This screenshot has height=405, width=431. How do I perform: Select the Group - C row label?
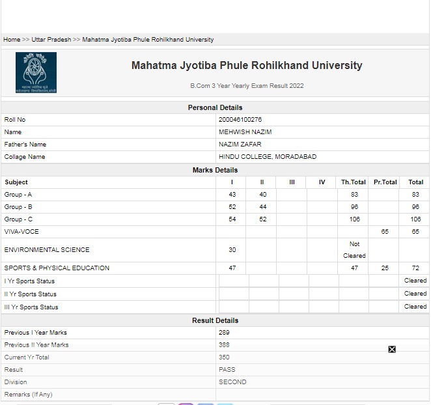coord(18,219)
